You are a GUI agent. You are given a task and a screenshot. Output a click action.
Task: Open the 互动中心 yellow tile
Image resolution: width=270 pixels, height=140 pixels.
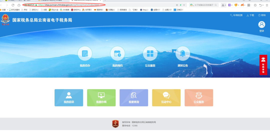tap(166, 98)
